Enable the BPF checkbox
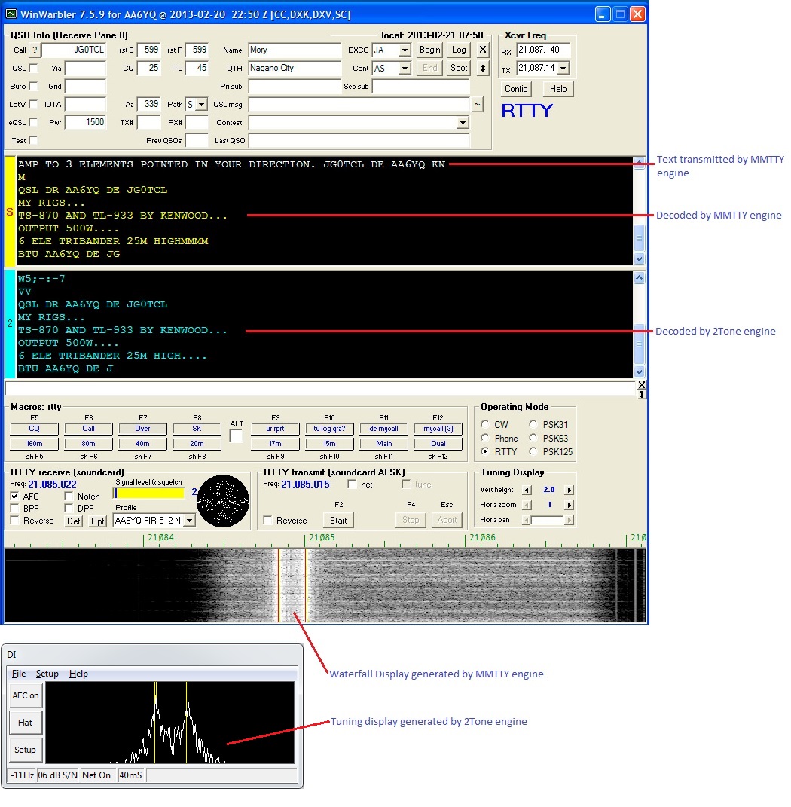 [15, 508]
